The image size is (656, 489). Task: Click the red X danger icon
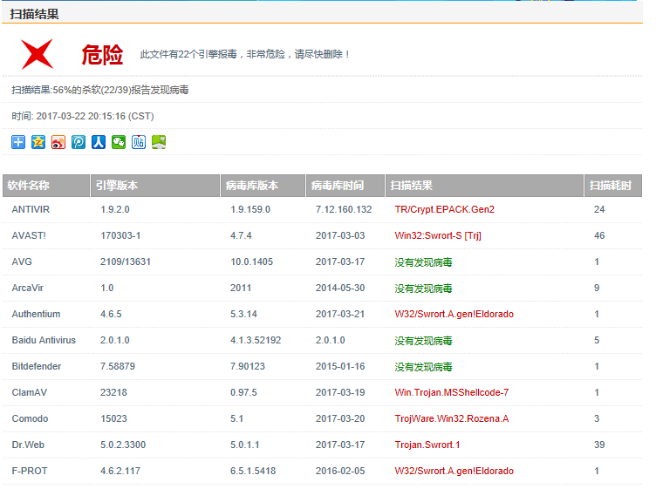[x=38, y=54]
